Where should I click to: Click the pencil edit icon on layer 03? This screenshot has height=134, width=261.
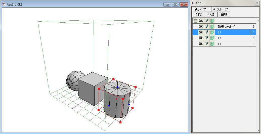pyautogui.click(x=207, y=44)
